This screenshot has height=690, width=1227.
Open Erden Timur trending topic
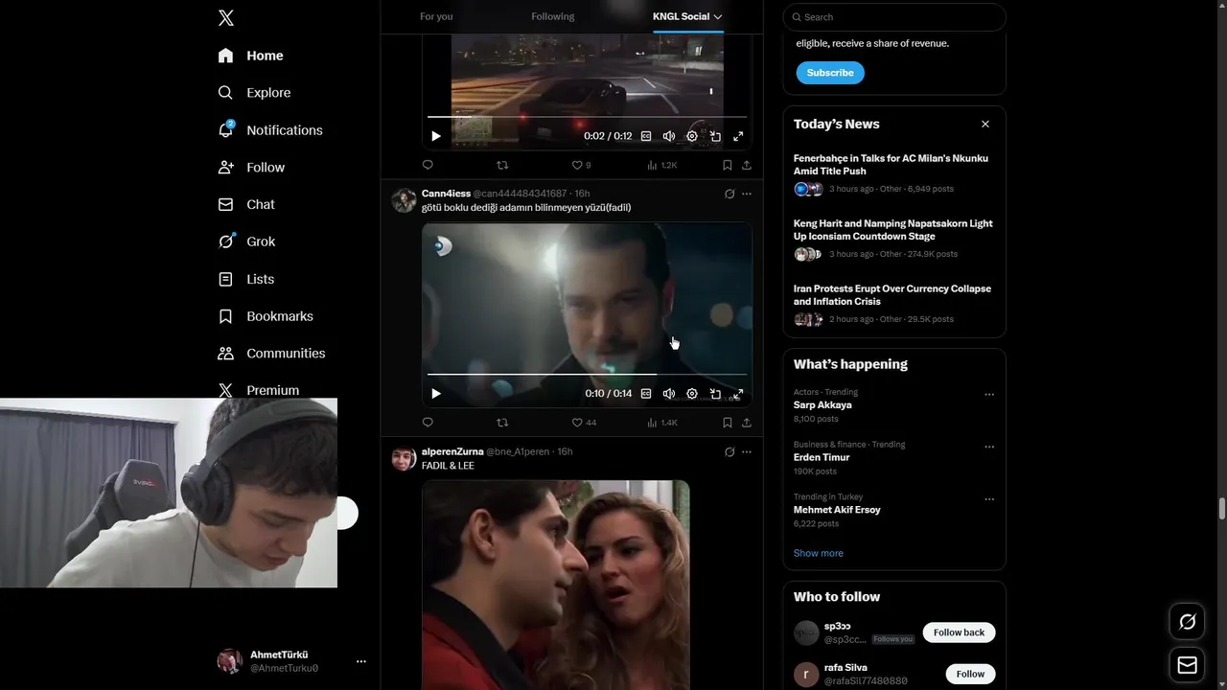point(822,458)
